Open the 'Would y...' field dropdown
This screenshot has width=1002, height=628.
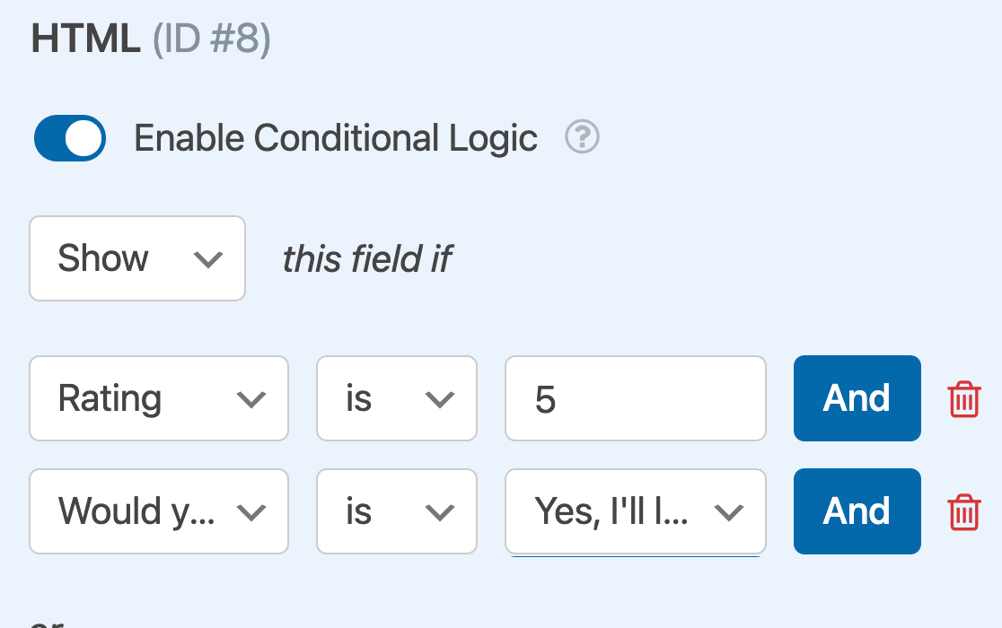159,511
